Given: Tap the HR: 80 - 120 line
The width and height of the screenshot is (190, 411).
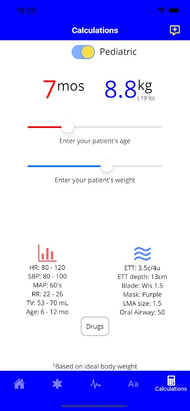Looking at the screenshot, I should (x=47, y=267).
